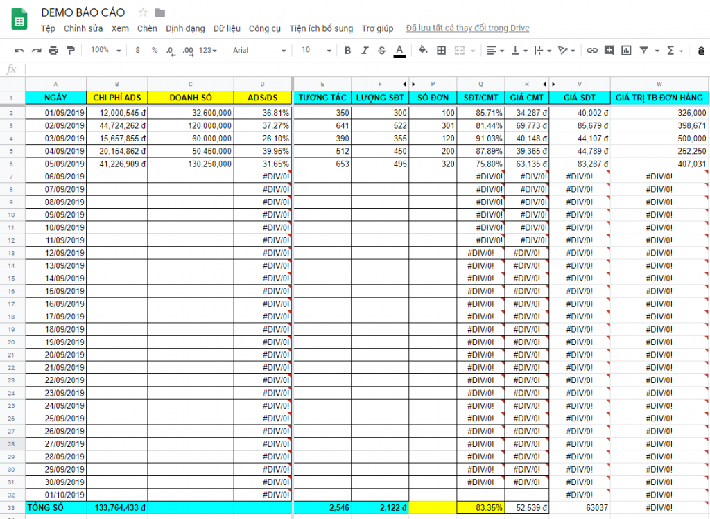Open the zoom 100% dropdown

(x=106, y=50)
